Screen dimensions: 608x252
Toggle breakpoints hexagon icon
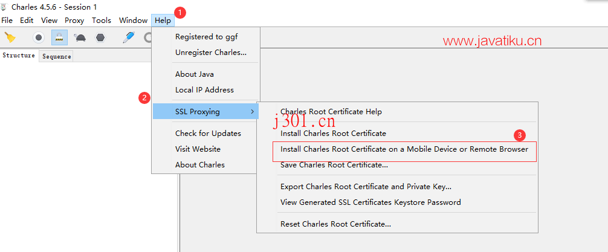point(100,37)
